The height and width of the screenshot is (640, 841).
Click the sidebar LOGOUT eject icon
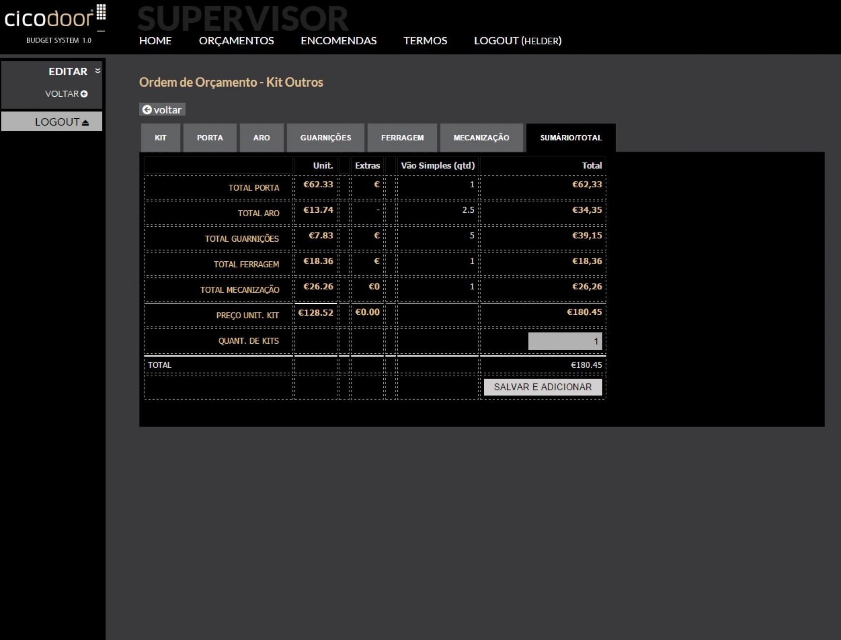click(x=85, y=123)
